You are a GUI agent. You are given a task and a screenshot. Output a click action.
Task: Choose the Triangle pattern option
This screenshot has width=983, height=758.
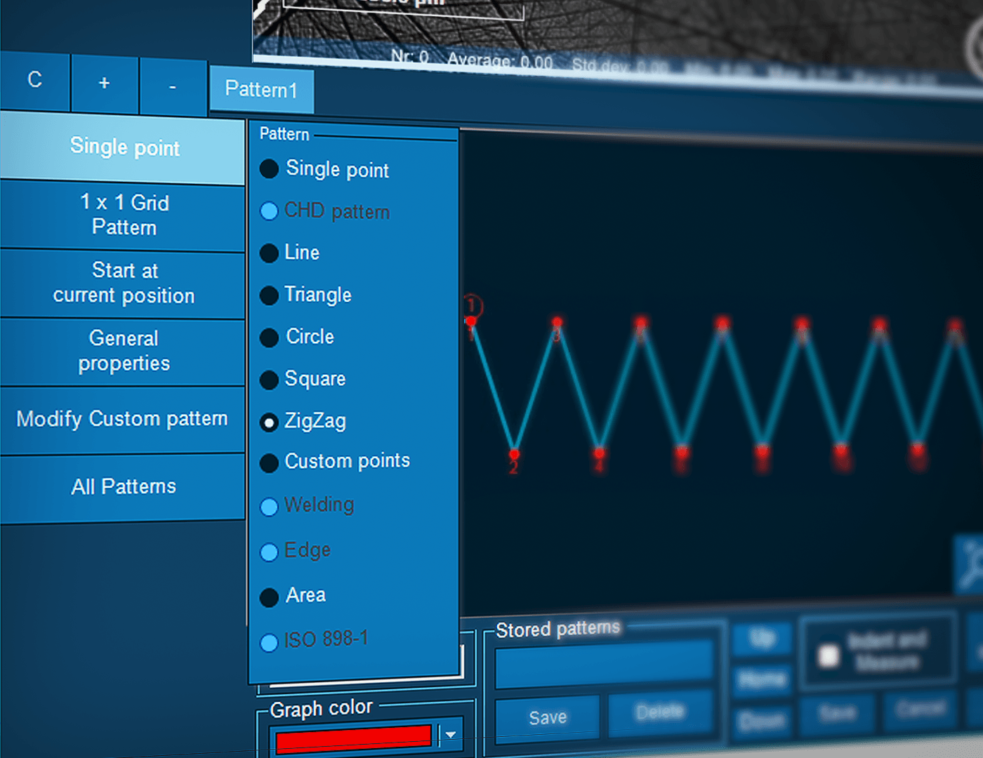click(x=269, y=295)
